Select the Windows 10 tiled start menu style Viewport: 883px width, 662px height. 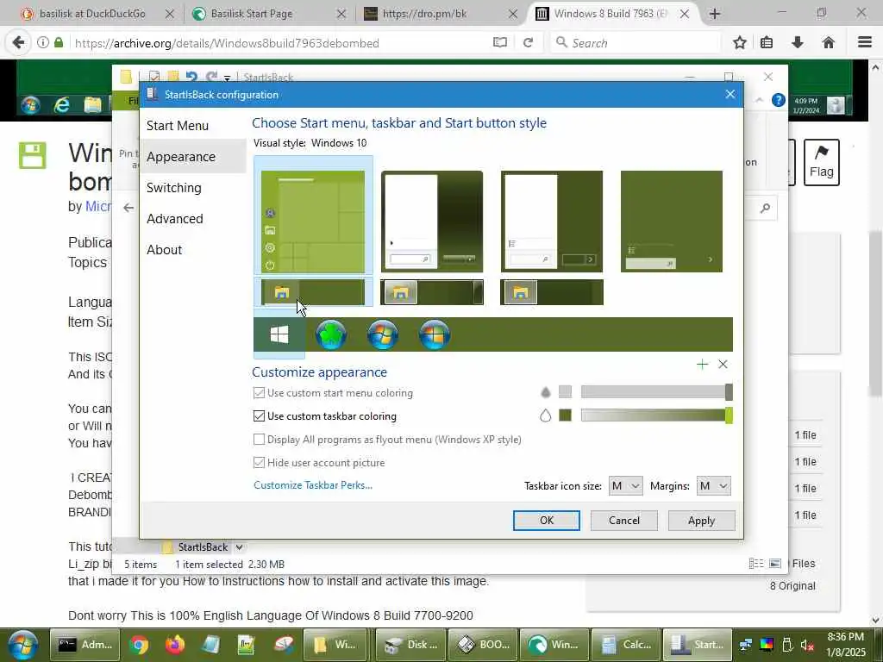[313, 222]
